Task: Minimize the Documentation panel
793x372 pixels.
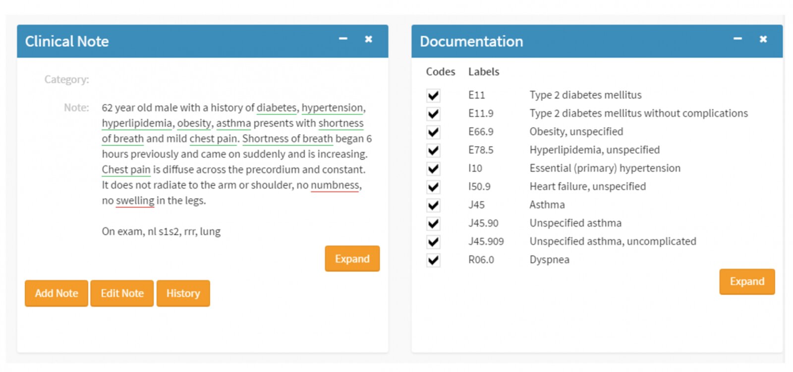Action: (737, 39)
